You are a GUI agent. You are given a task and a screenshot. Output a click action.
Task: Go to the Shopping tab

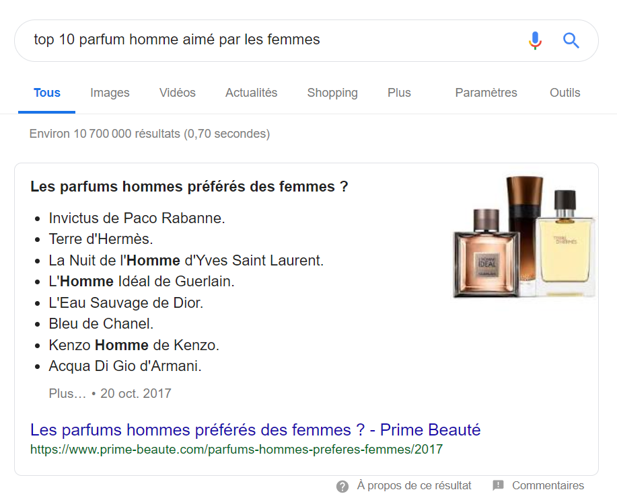click(332, 93)
